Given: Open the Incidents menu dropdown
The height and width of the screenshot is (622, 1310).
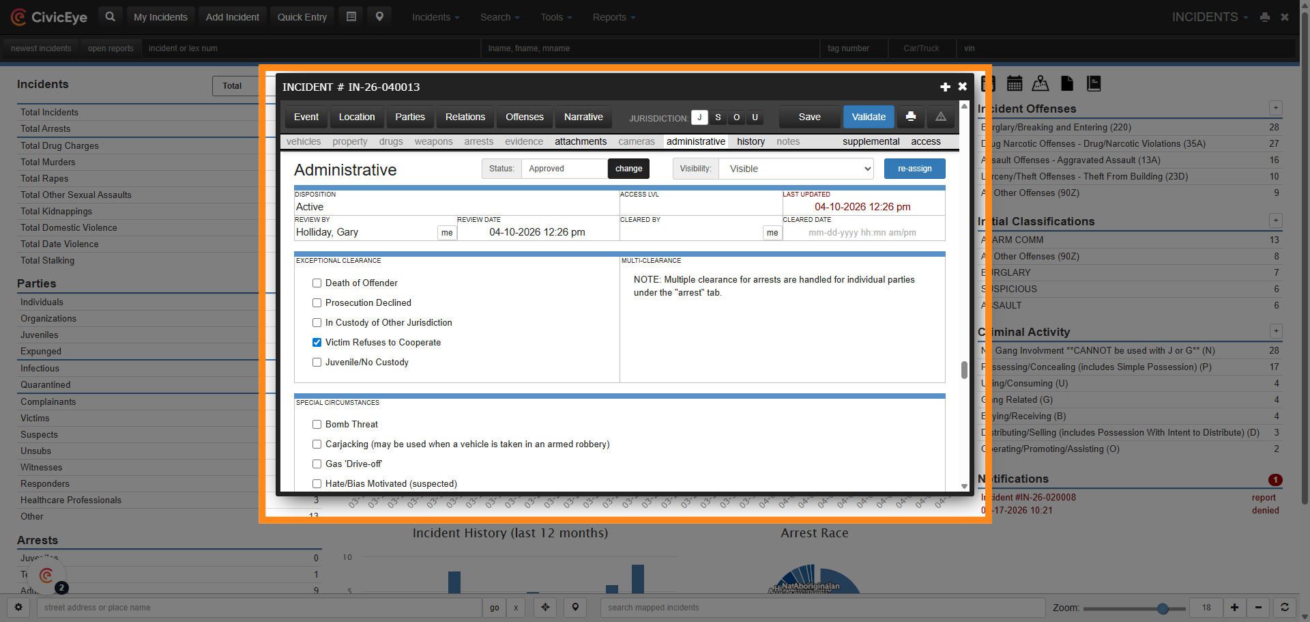Looking at the screenshot, I should (435, 17).
